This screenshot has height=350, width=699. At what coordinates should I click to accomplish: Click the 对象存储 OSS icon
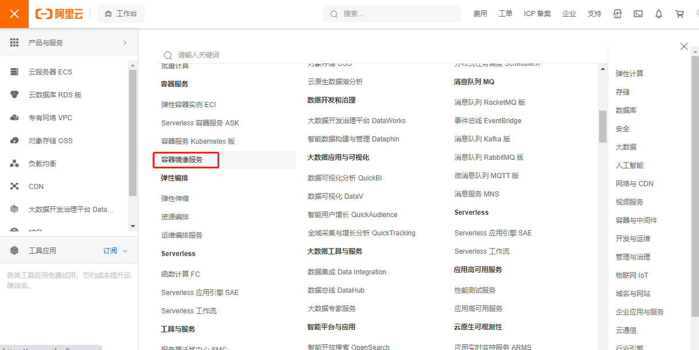click(x=15, y=140)
